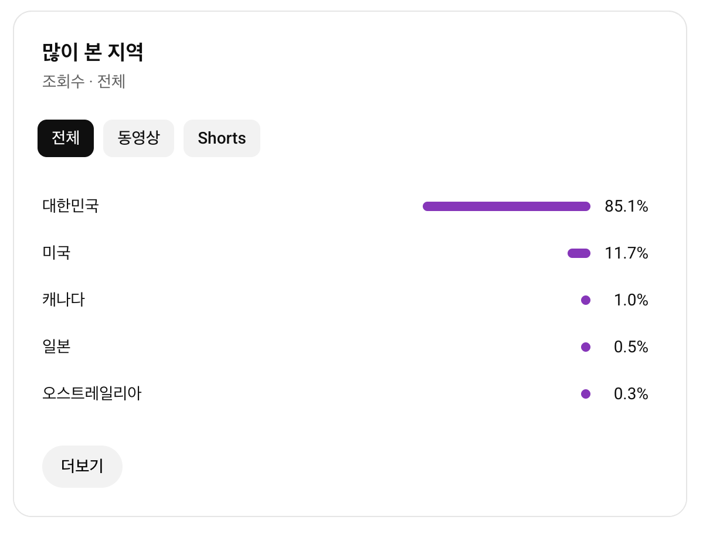Select the 미국 region label
This screenshot has height=537, width=713.
coord(56,253)
